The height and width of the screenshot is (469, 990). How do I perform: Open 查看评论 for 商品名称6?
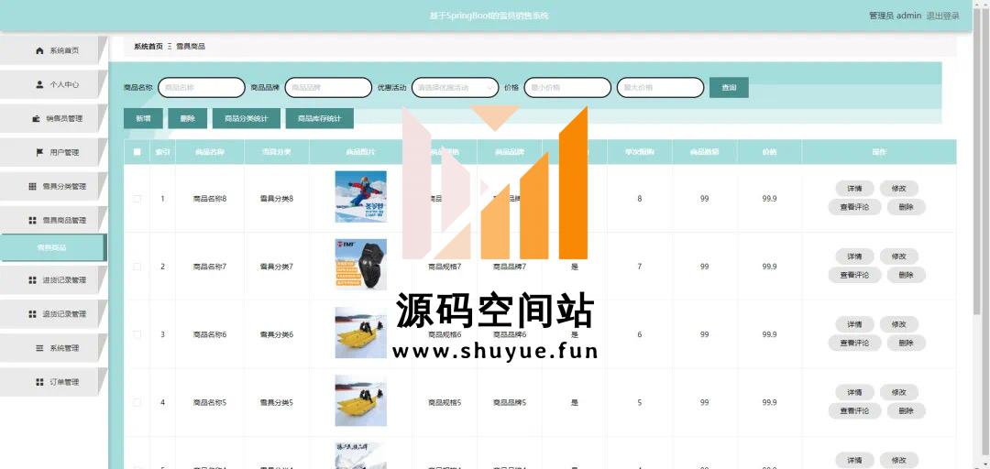coord(855,343)
